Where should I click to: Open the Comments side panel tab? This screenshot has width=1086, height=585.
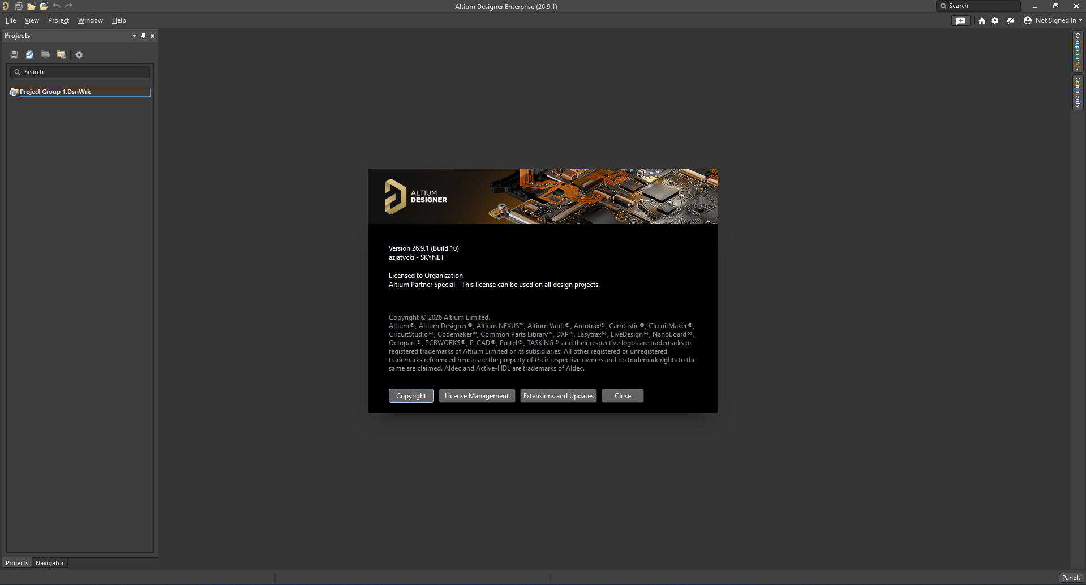point(1078,92)
